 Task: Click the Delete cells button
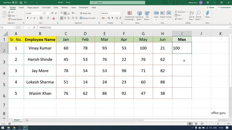pyautogui.click(x=162, y=16)
